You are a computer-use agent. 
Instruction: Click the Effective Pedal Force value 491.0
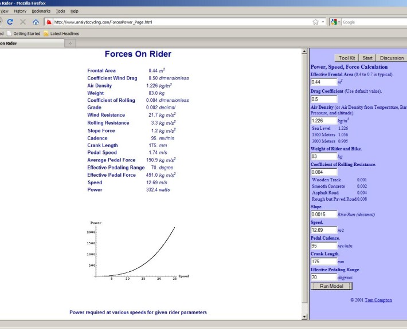point(152,175)
